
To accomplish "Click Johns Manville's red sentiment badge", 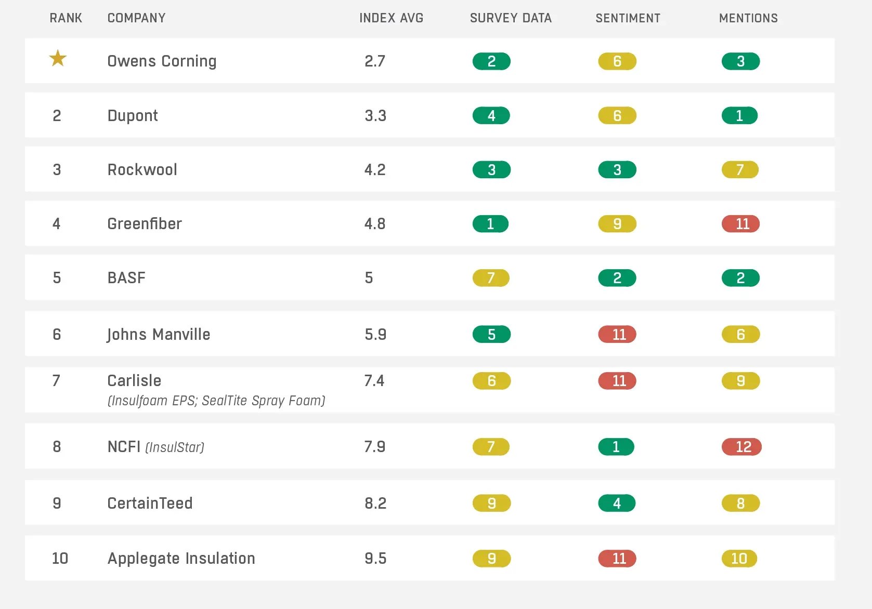I will [x=617, y=334].
